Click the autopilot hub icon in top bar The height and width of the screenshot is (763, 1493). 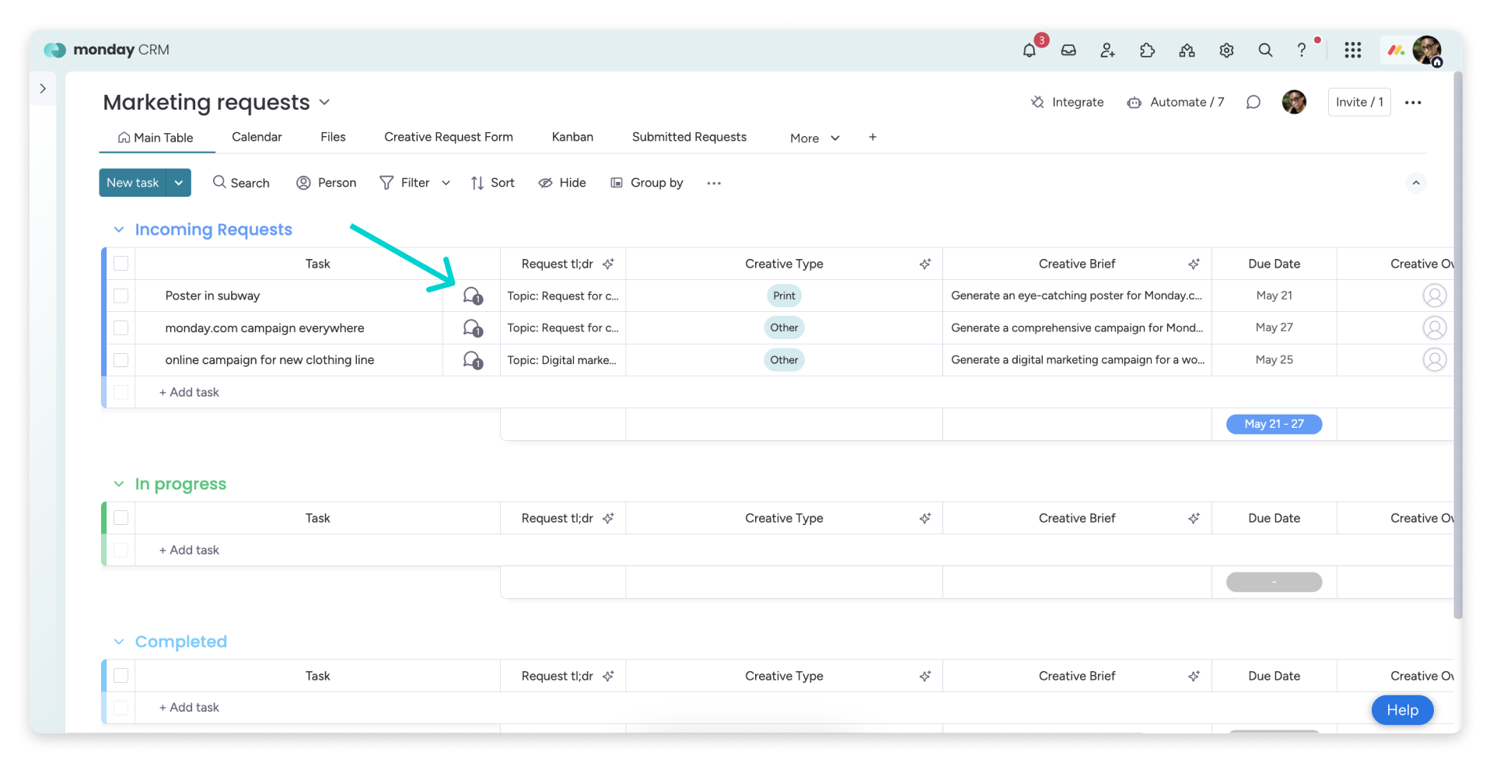pyautogui.click(x=1187, y=51)
